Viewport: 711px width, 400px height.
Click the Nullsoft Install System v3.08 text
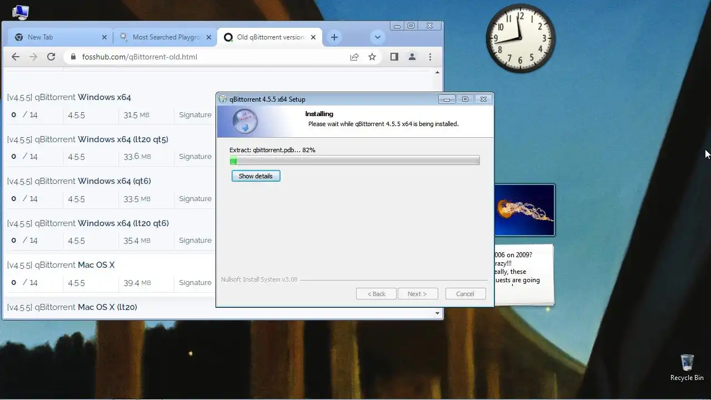(x=259, y=279)
